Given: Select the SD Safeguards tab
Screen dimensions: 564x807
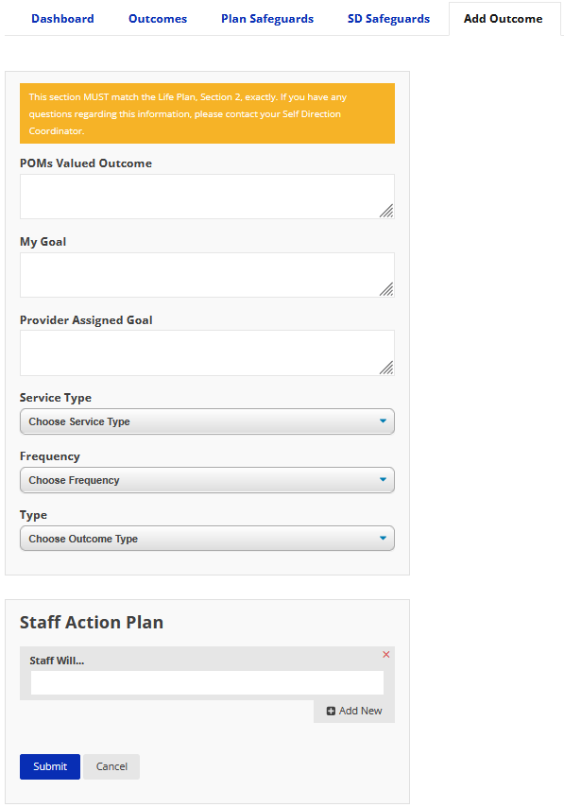Looking at the screenshot, I should tap(388, 19).
